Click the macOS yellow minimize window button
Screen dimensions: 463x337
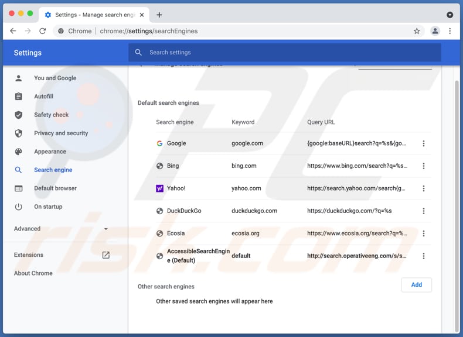pyautogui.click(x=21, y=13)
